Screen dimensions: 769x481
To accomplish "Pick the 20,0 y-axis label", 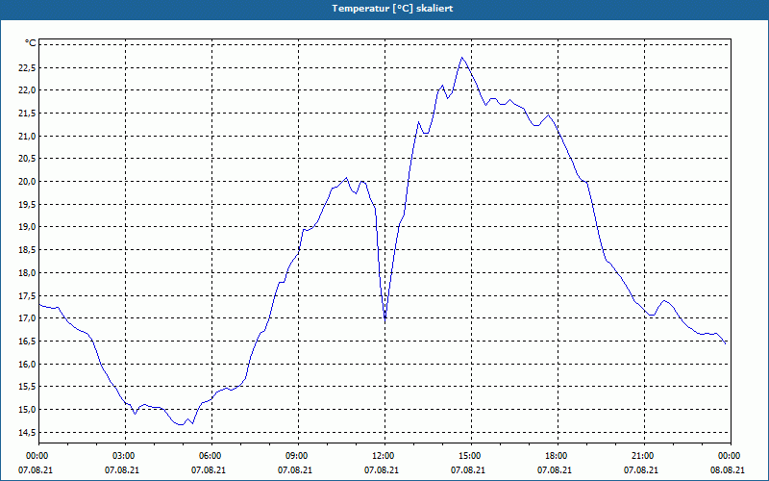I will click(x=27, y=182).
